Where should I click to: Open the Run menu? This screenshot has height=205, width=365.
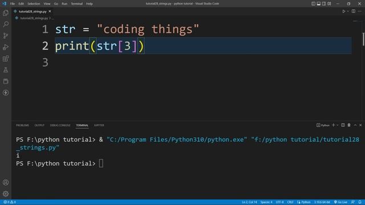click(64, 4)
